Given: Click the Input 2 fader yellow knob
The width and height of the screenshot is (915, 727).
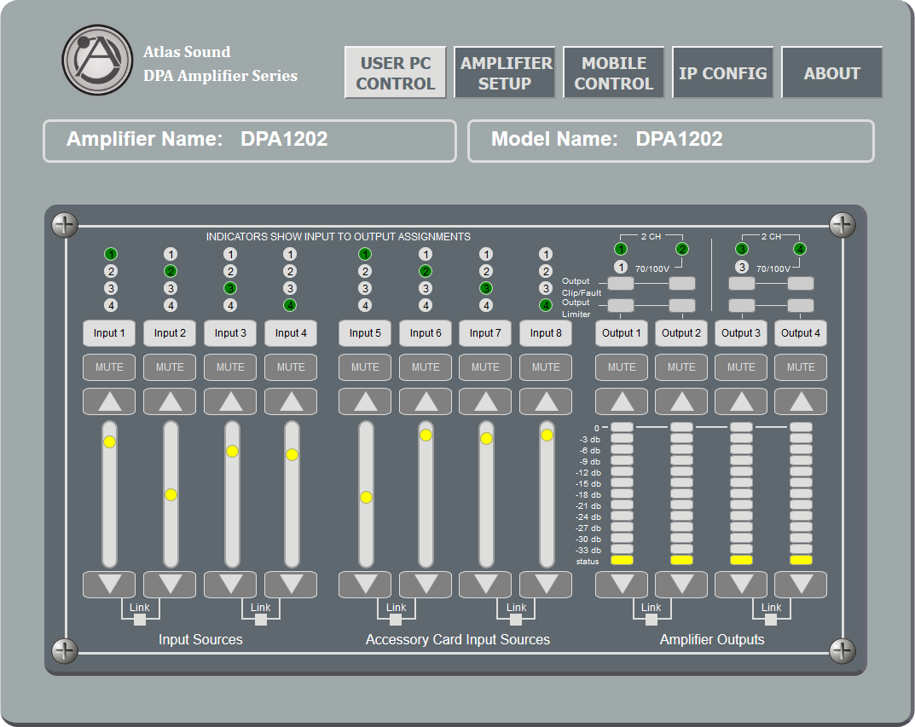Looking at the screenshot, I should (x=171, y=495).
